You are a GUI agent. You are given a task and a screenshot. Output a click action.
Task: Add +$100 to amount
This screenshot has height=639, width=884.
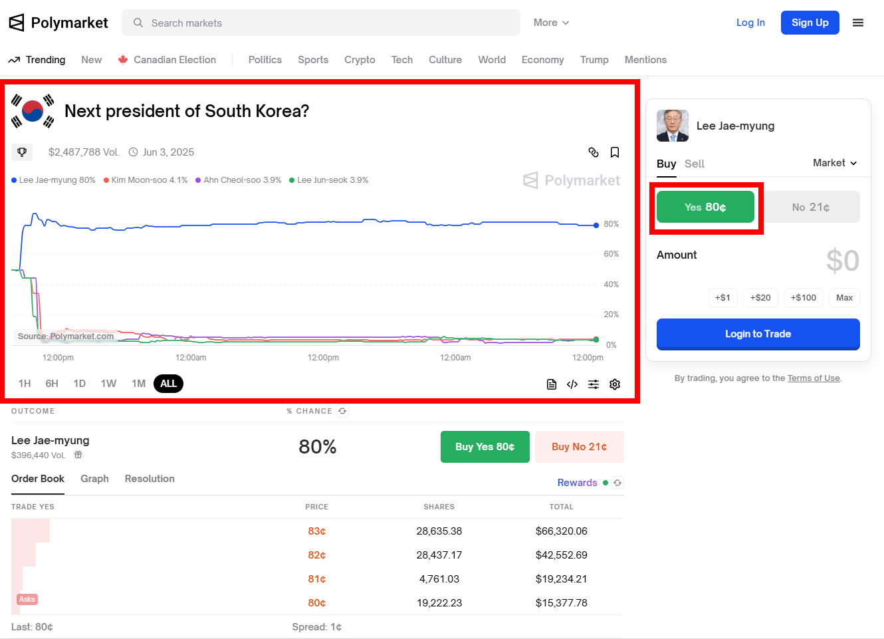point(804,298)
